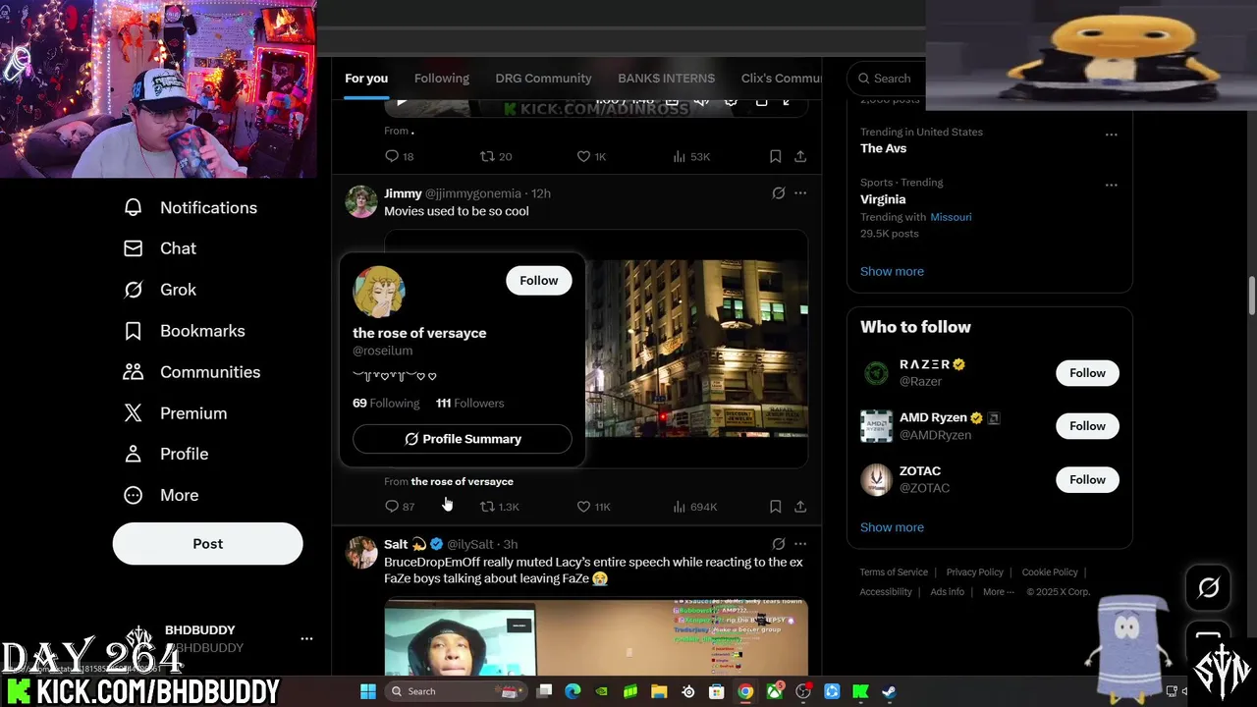Follow the AMD Ryzen account
Image resolution: width=1257 pixels, height=707 pixels.
point(1087,426)
